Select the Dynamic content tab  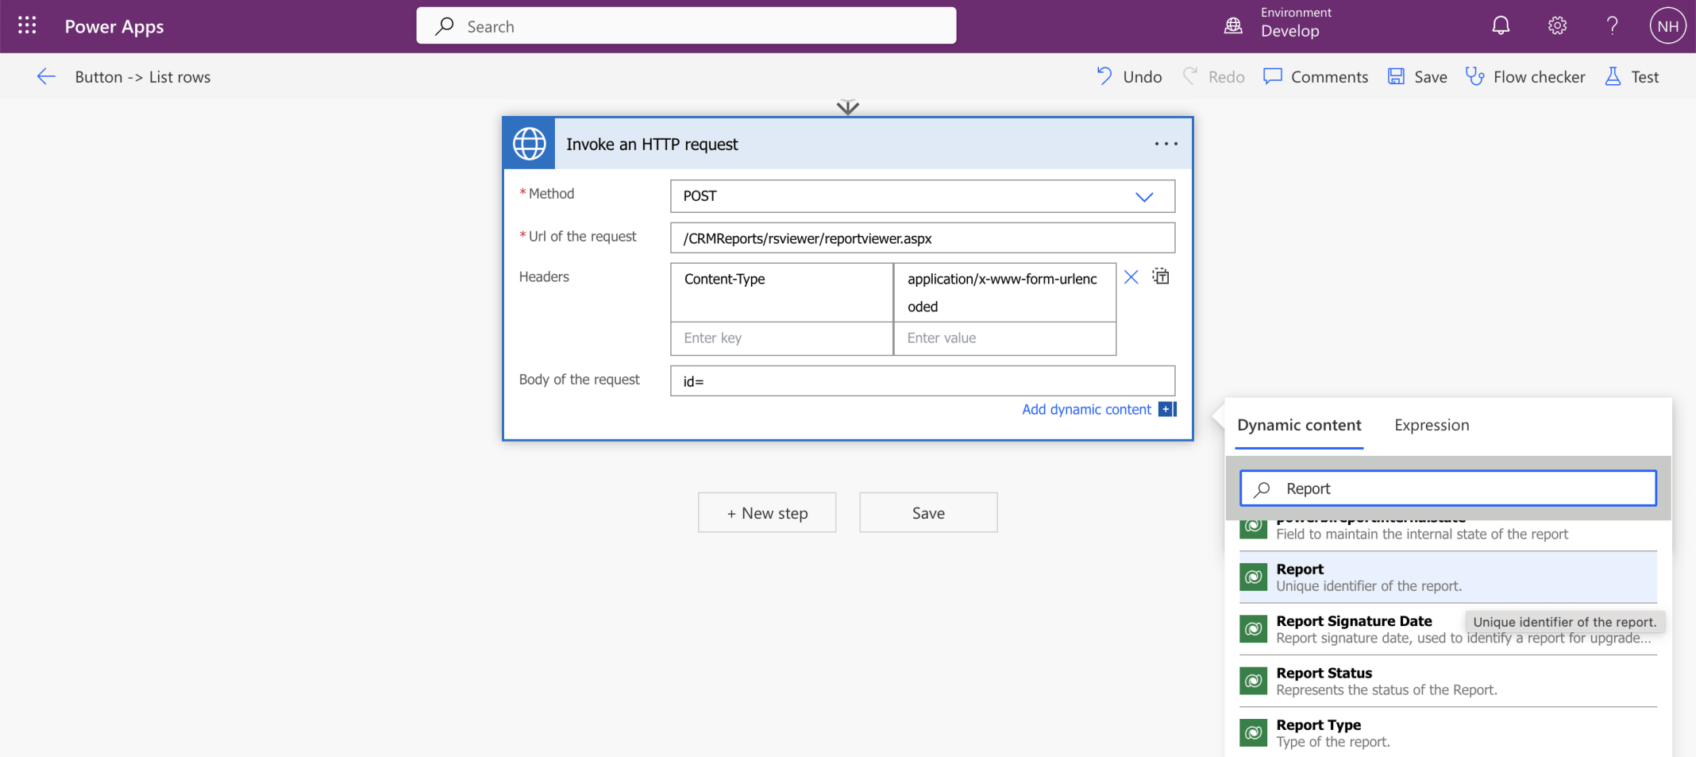1299,426
